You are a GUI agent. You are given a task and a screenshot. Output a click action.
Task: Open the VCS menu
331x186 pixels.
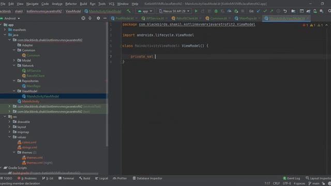click(x=112, y=4)
